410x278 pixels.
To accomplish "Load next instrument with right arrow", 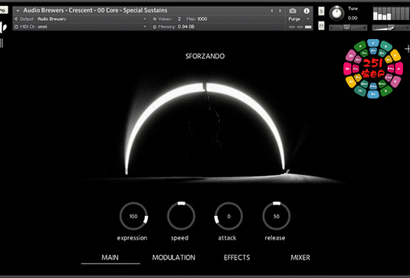I will pos(280,11).
